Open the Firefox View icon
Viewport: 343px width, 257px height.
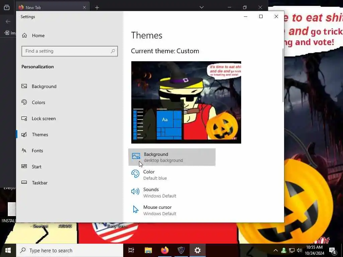7,7
